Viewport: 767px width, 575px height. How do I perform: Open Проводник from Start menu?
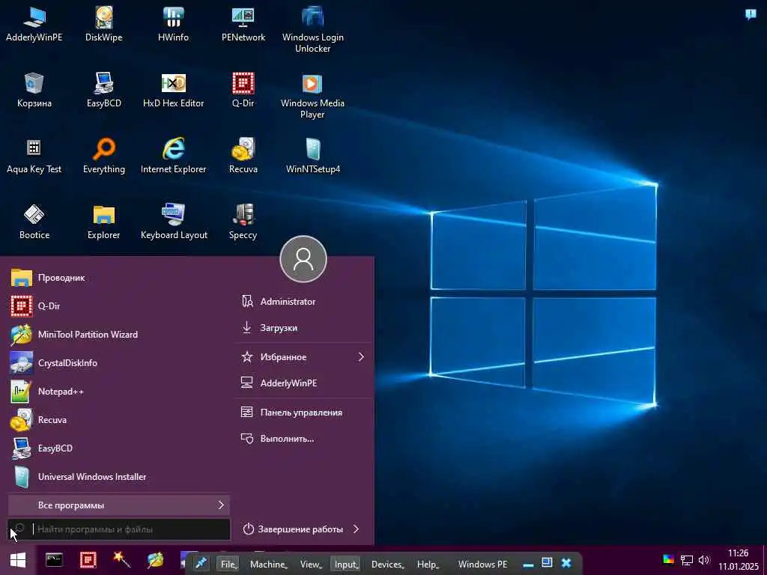click(119, 278)
